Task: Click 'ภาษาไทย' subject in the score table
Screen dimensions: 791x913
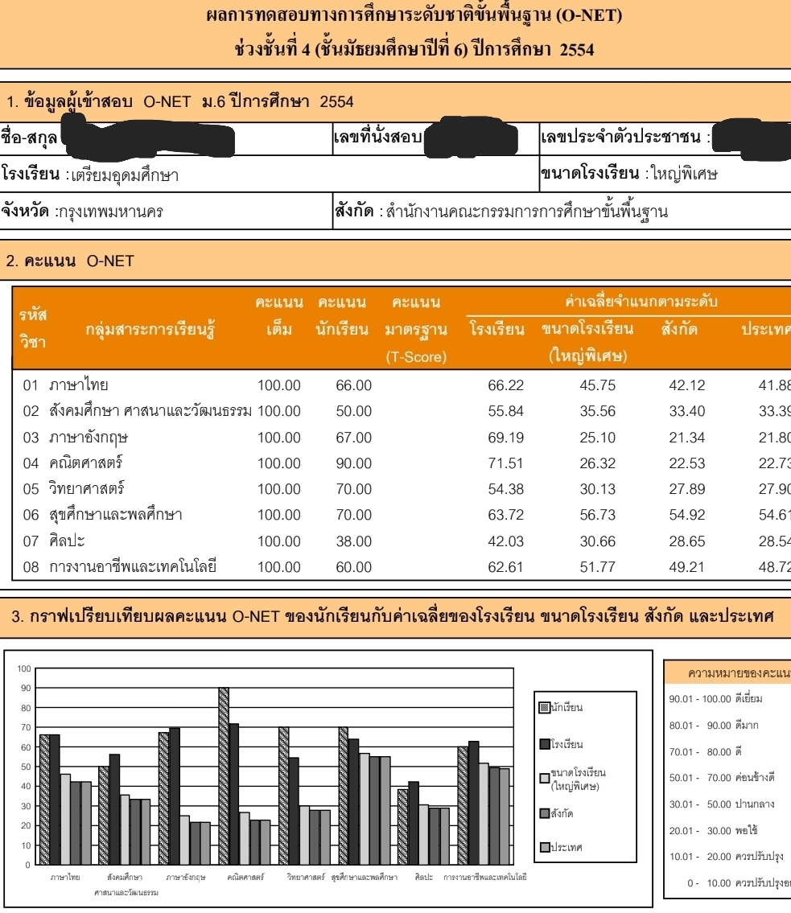Action: click(79, 385)
